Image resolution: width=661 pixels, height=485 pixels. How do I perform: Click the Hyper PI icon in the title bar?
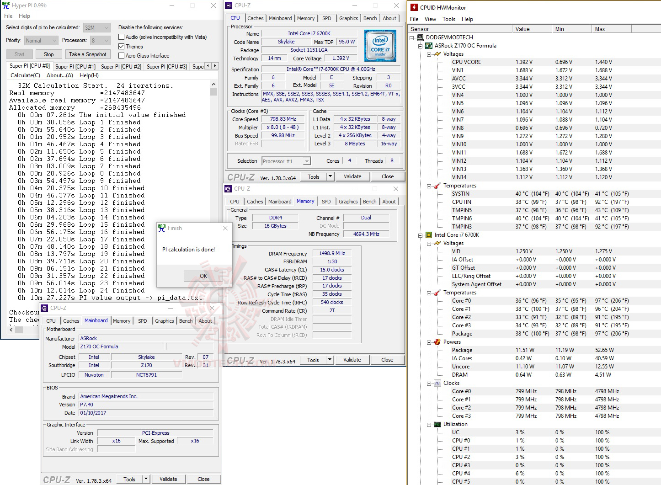click(5, 5)
